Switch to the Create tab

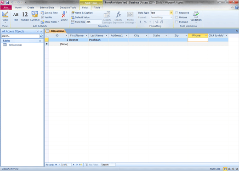point(31,7)
